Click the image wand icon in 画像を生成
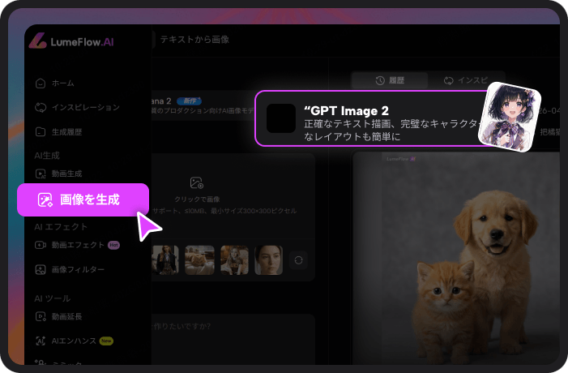Viewport: 568px width, 373px height. pos(45,199)
